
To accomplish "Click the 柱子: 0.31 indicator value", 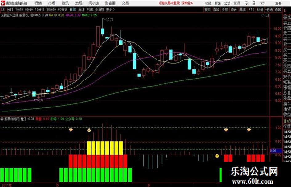I will [27, 119].
